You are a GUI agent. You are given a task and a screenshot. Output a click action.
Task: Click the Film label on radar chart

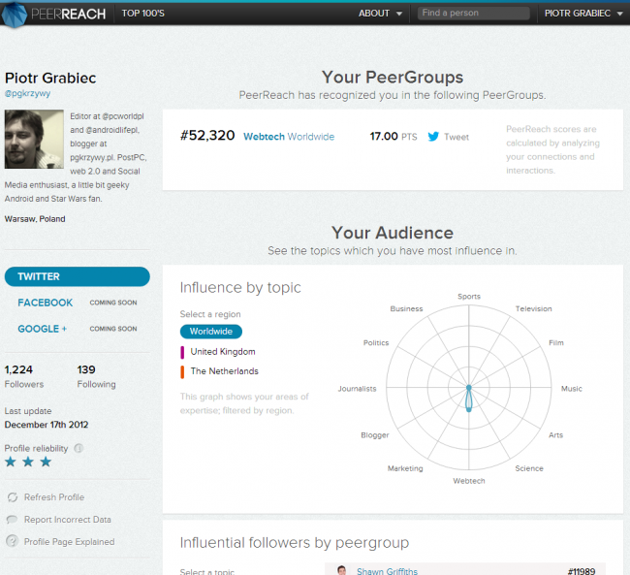[x=556, y=342]
